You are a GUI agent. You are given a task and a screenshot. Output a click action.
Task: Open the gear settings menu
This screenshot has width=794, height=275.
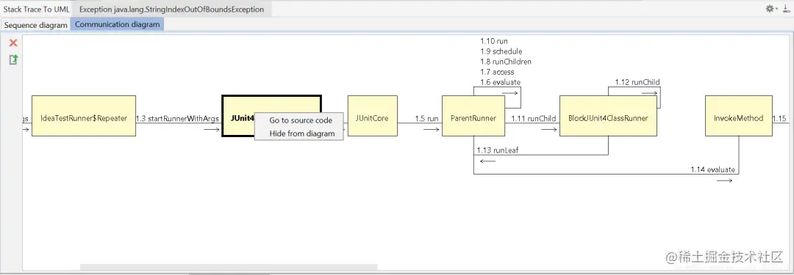pyautogui.click(x=770, y=9)
